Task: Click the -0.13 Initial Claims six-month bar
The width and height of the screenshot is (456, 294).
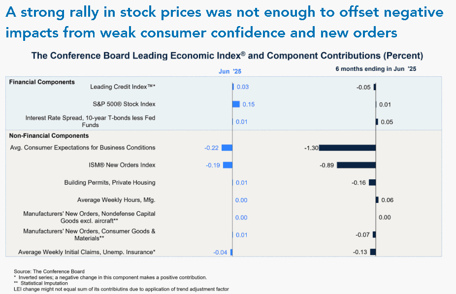Action: (x=373, y=252)
